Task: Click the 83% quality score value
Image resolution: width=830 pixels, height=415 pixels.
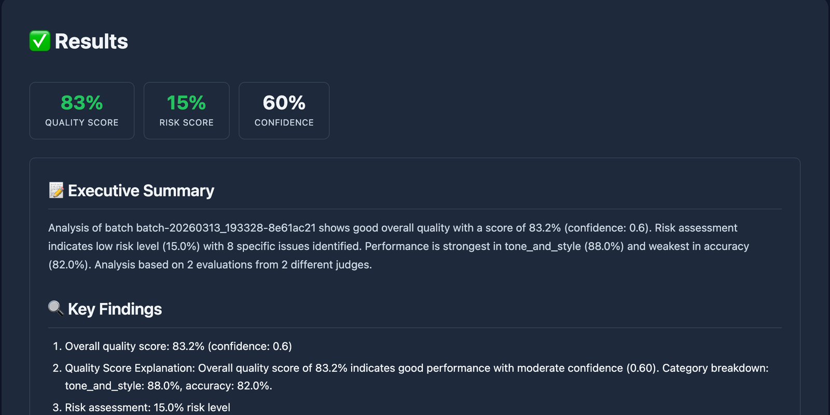Action: [x=82, y=103]
